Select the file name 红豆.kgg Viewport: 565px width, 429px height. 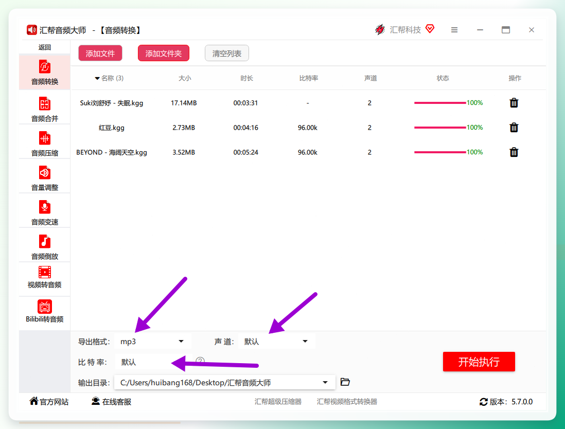point(112,128)
